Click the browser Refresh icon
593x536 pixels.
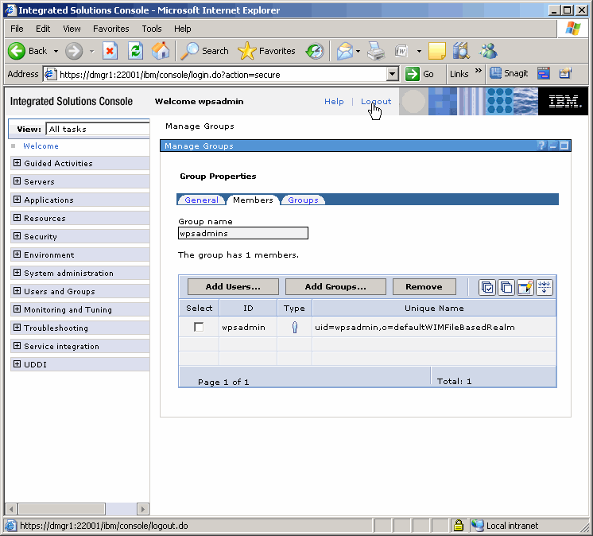(x=135, y=51)
